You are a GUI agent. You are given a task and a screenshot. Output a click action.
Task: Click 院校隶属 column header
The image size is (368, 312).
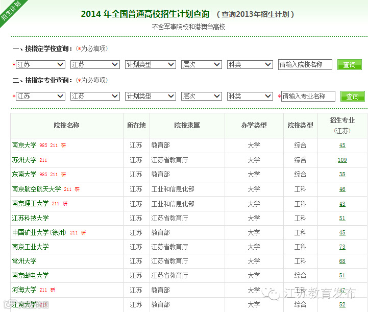pyautogui.click(x=187, y=126)
